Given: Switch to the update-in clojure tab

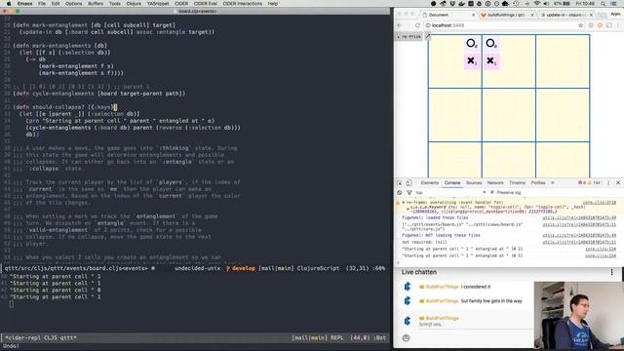Looking at the screenshot, I should [x=565, y=15].
